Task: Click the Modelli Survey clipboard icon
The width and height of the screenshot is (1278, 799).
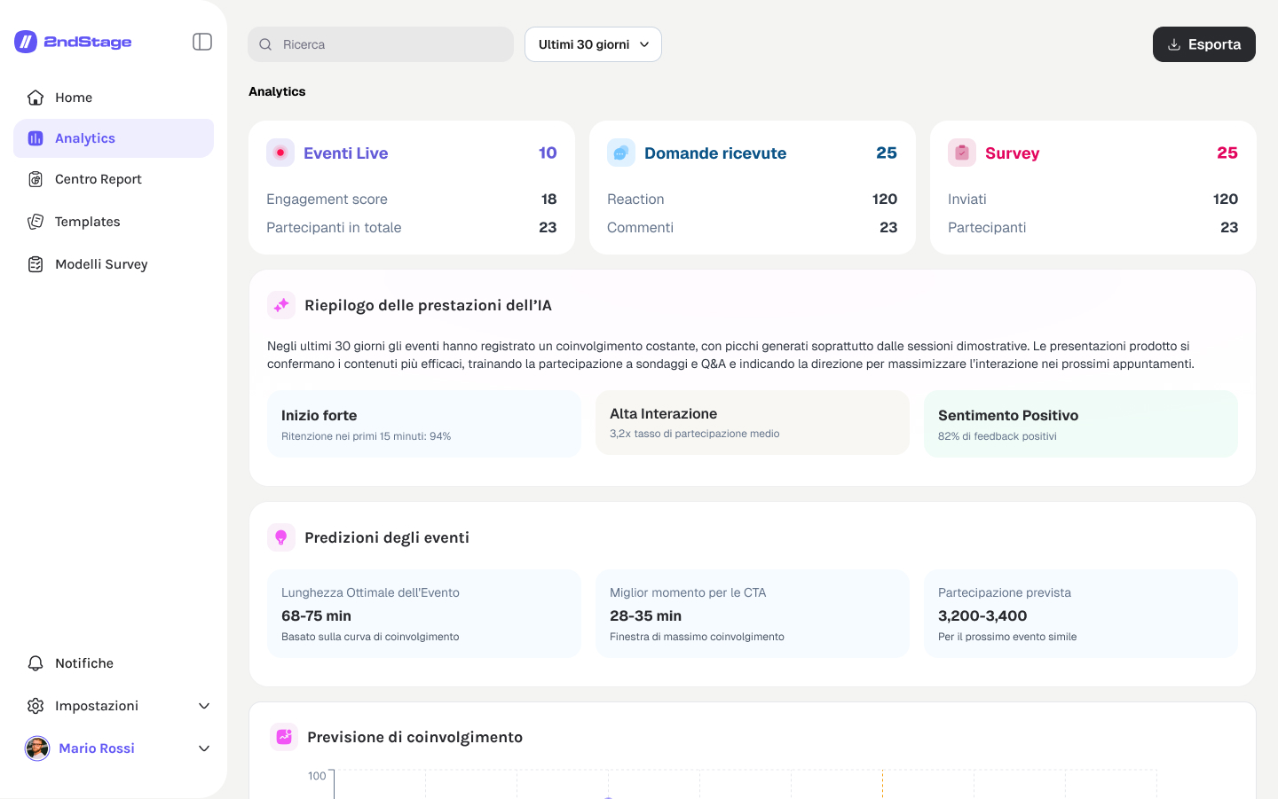Action: 35,264
